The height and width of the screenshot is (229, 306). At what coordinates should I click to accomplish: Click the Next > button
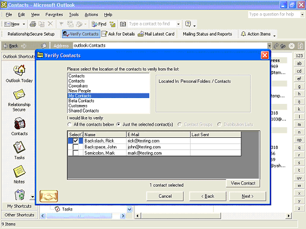248,196
